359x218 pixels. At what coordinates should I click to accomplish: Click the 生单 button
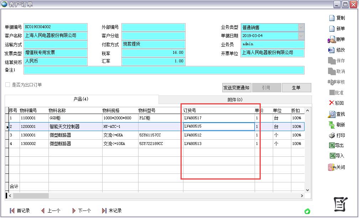[296, 88]
